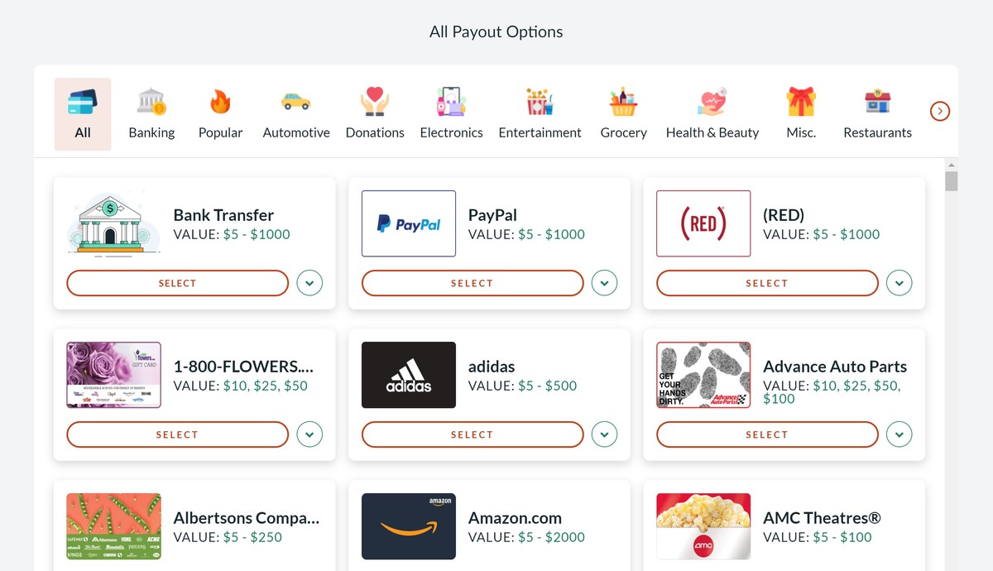Image resolution: width=993 pixels, height=571 pixels.
Task: Open the Amazon.com gift card thumbnail
Action: coord(408,526)
